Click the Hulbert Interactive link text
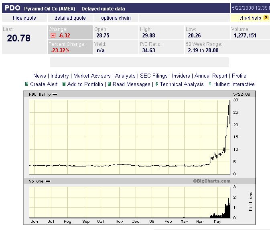 pyautogui.click(x=234, y=84)
